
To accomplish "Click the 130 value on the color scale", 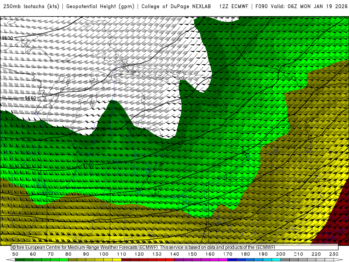I will [x=157, y=254].
